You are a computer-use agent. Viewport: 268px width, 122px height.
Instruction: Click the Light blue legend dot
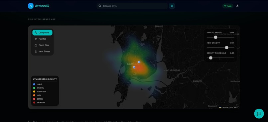(34, 84)
